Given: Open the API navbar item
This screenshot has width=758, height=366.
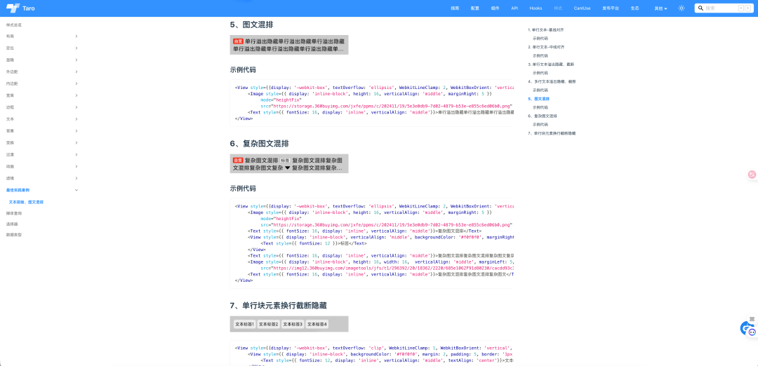Looking at the screenshot, I should tap(514, 8).
